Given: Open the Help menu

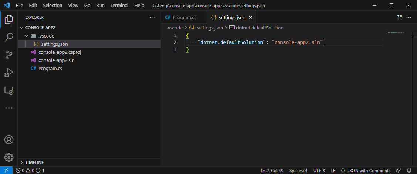Looking at the screenshot, I should [x=139, y=5].
